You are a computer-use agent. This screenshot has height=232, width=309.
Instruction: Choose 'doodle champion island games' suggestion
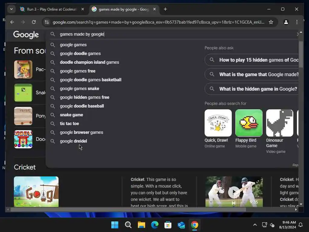89,62
